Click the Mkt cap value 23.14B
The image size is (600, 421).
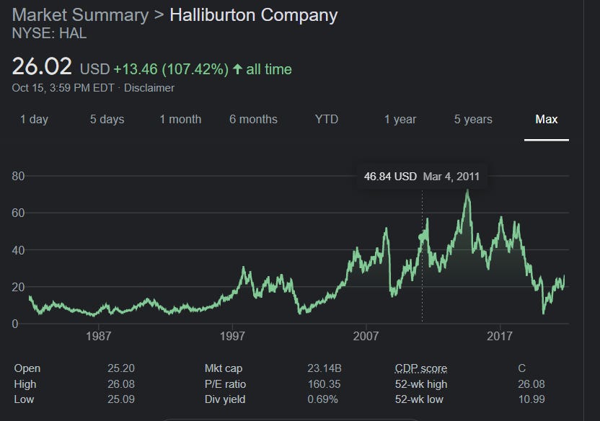324,368
